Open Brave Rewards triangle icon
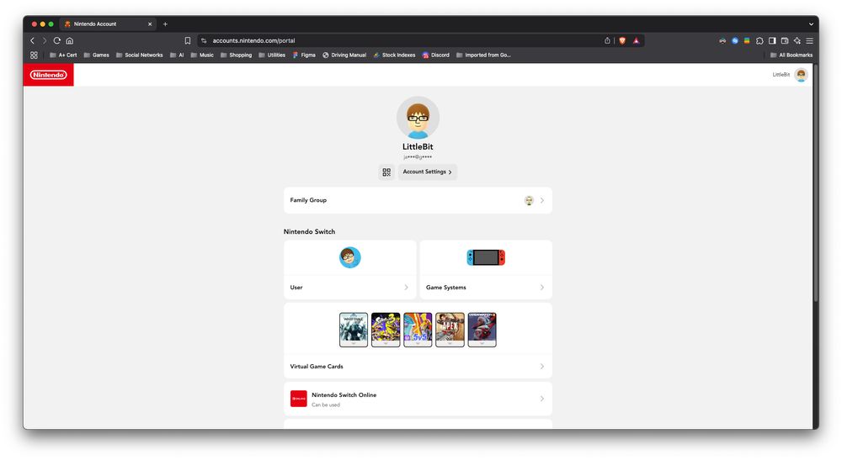This screenshot has height=460, width=842. point(637,40)
